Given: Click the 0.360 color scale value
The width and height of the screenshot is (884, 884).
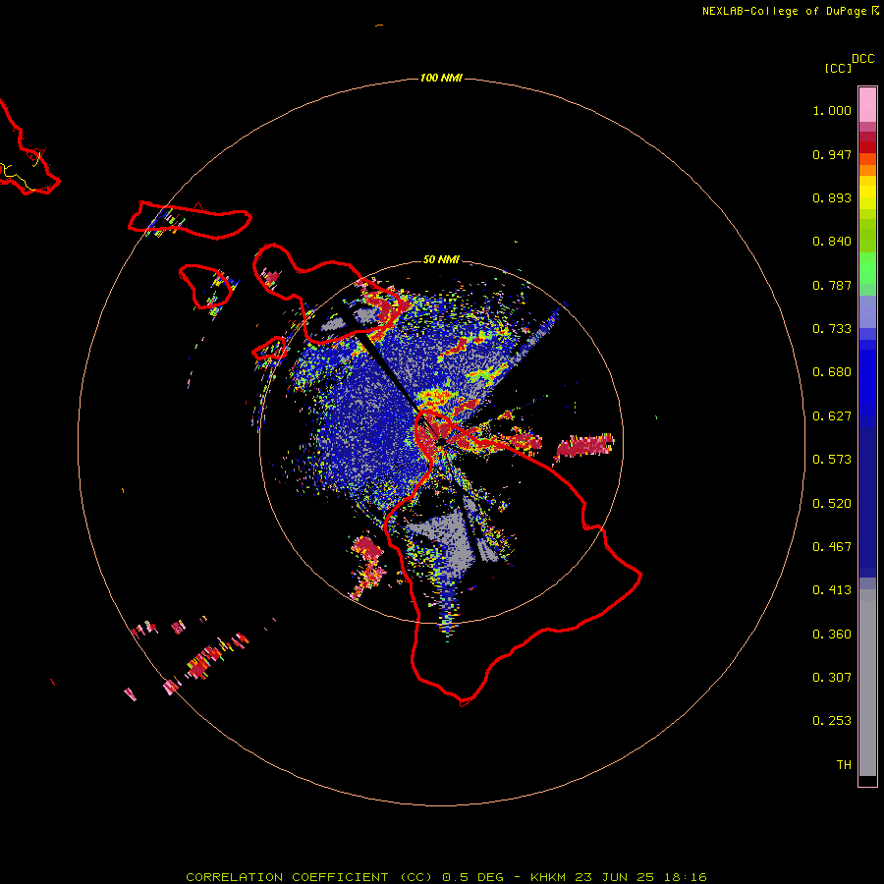Looking at the screenshot, I should coord(832,635).
